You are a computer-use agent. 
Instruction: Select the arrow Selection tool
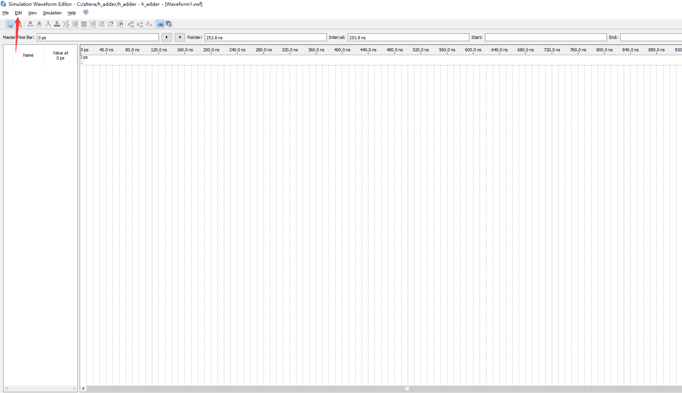10,24
